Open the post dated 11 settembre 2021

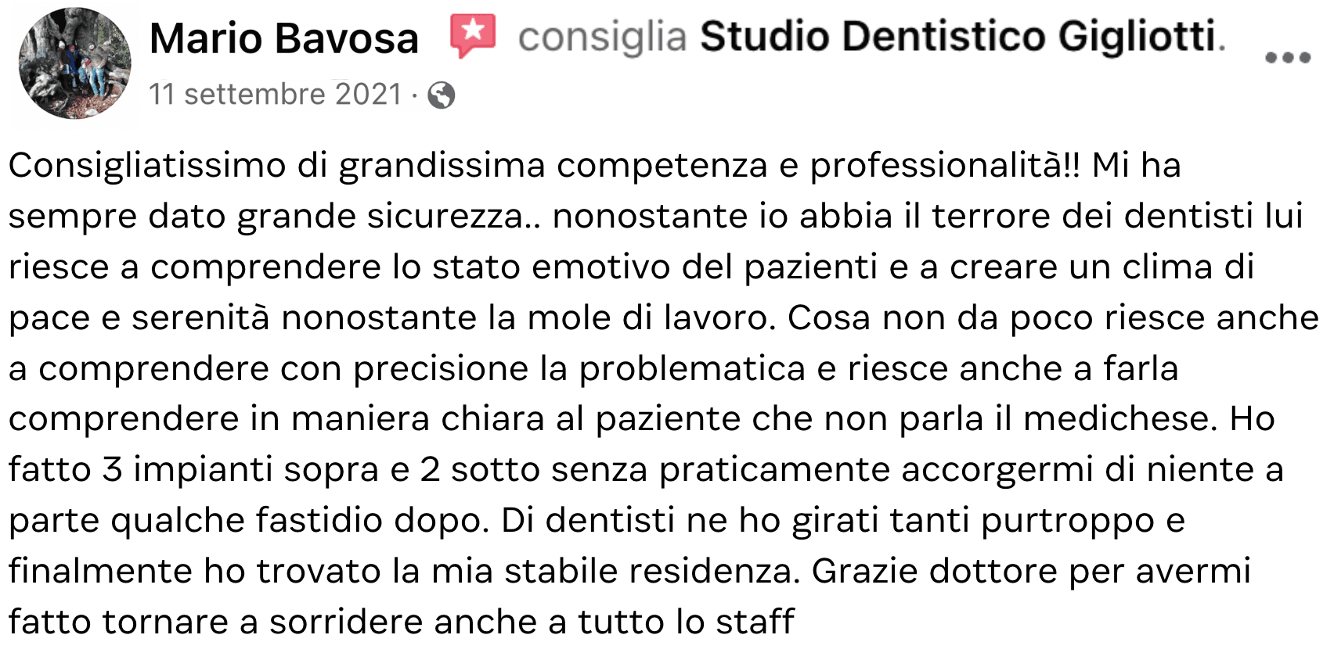point(275,95)
